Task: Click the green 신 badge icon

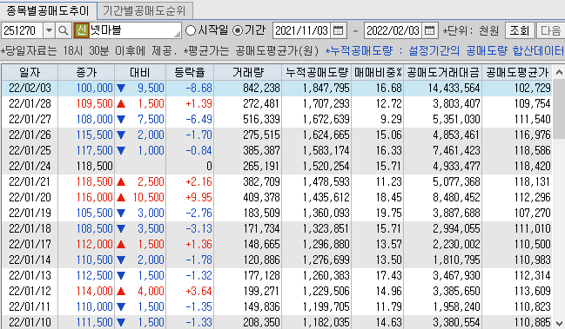Action: pyautogui.click(x=82, y=30)
